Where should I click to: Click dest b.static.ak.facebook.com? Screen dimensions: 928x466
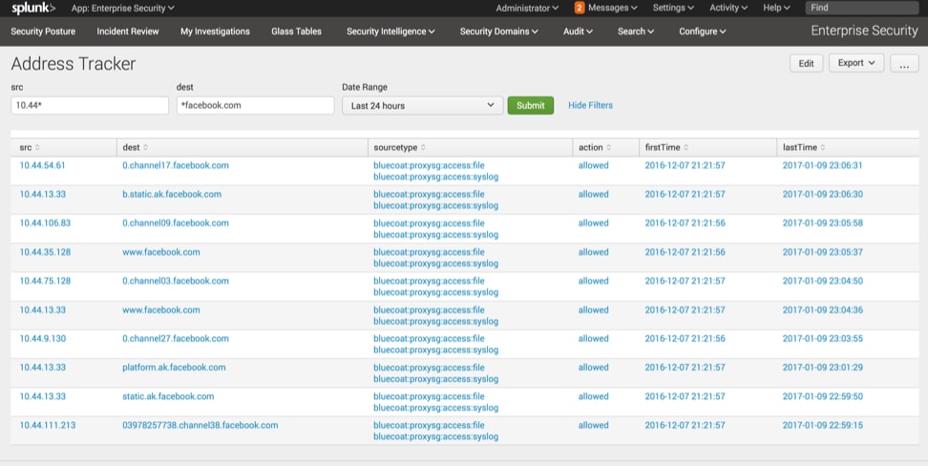172,194
